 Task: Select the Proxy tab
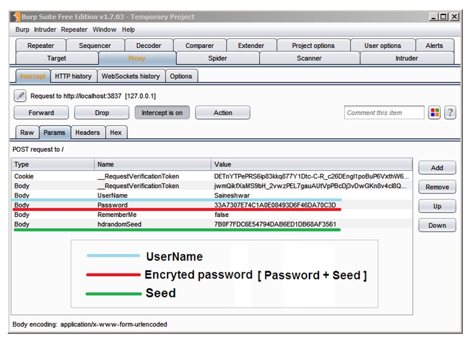click(137, 58)
